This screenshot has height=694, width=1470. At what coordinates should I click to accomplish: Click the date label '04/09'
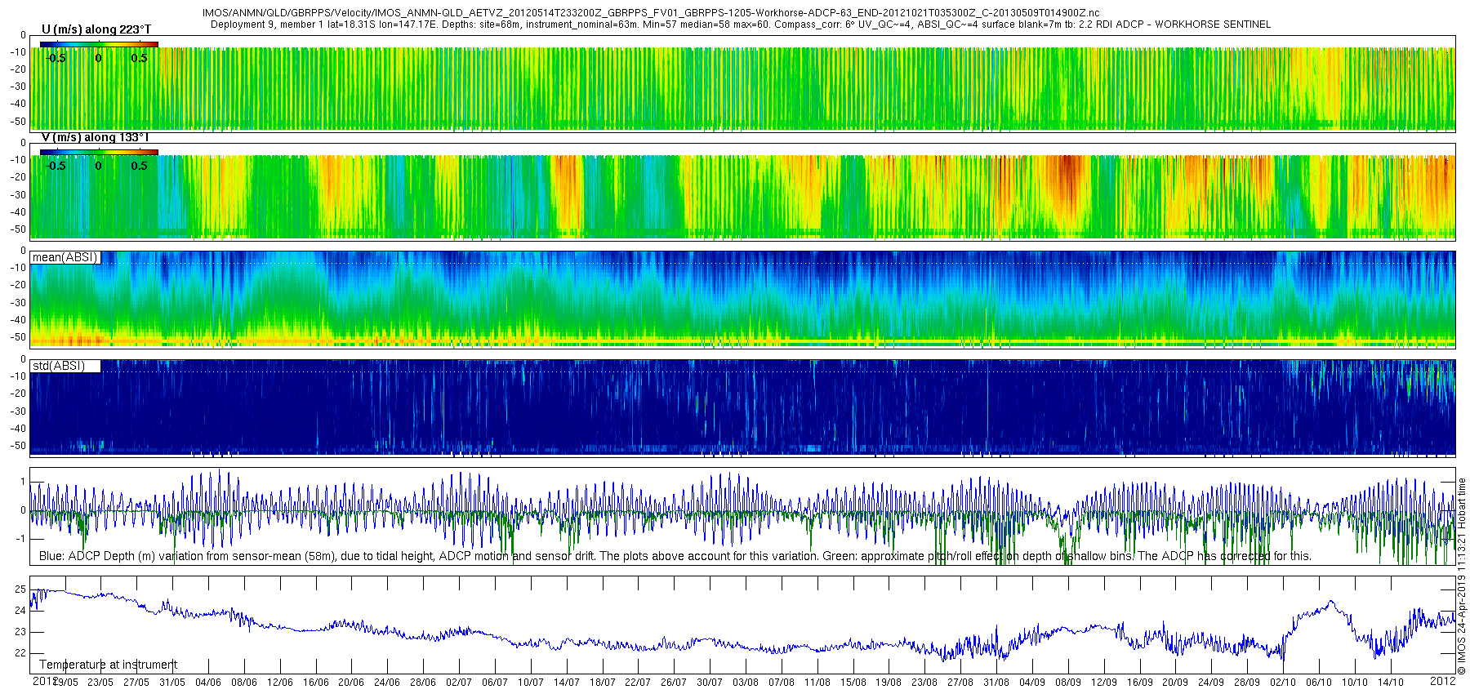pos(1032,683)
